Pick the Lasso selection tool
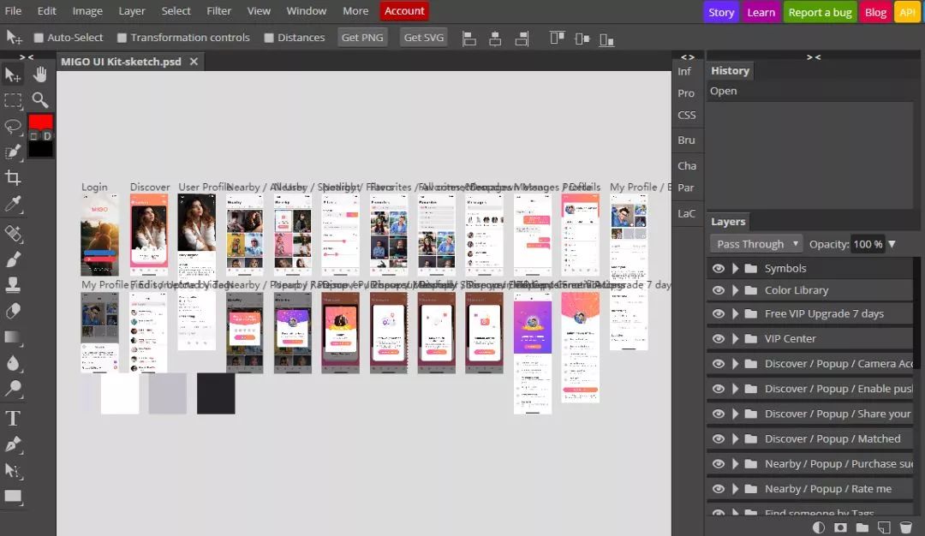Viewport: 925px width, 536px height. (x=12, y=126)
